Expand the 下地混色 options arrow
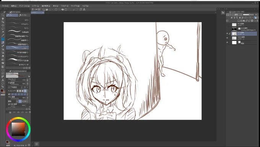The width and height of the screenshot is (260, 147). pos(28,87)
